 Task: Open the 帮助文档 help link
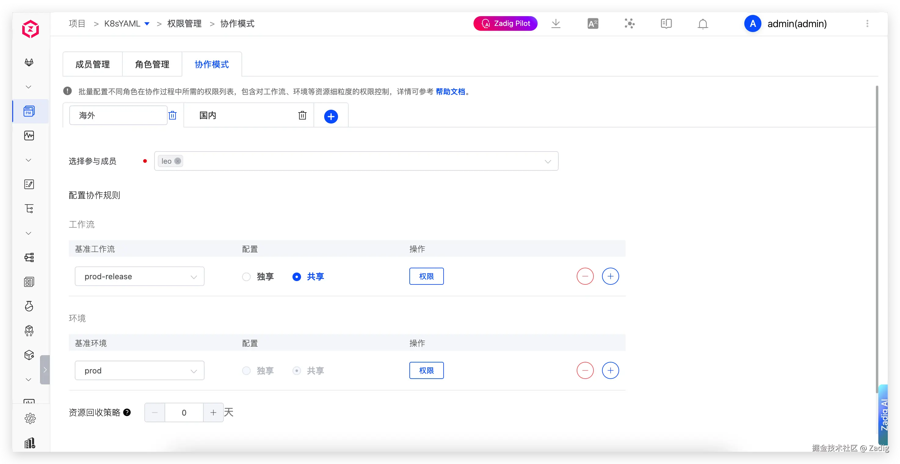[x=450, y=92]
